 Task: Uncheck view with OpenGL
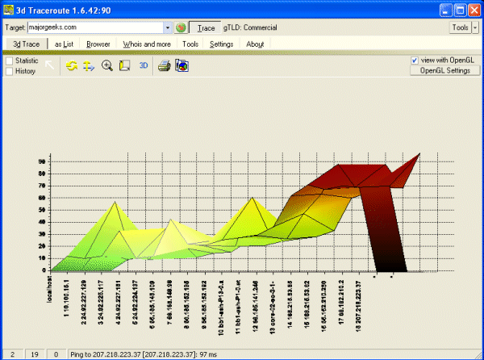point(415,60)
